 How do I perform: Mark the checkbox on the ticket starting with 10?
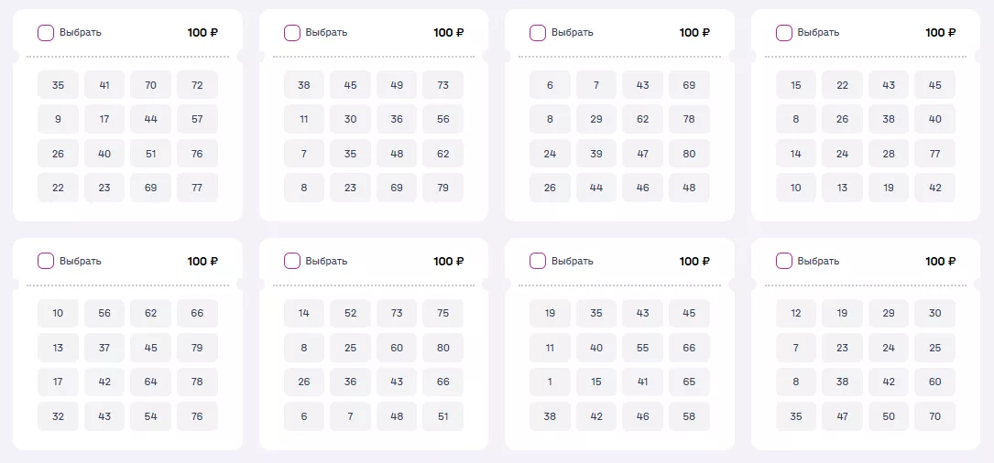[x=46, y=261]
